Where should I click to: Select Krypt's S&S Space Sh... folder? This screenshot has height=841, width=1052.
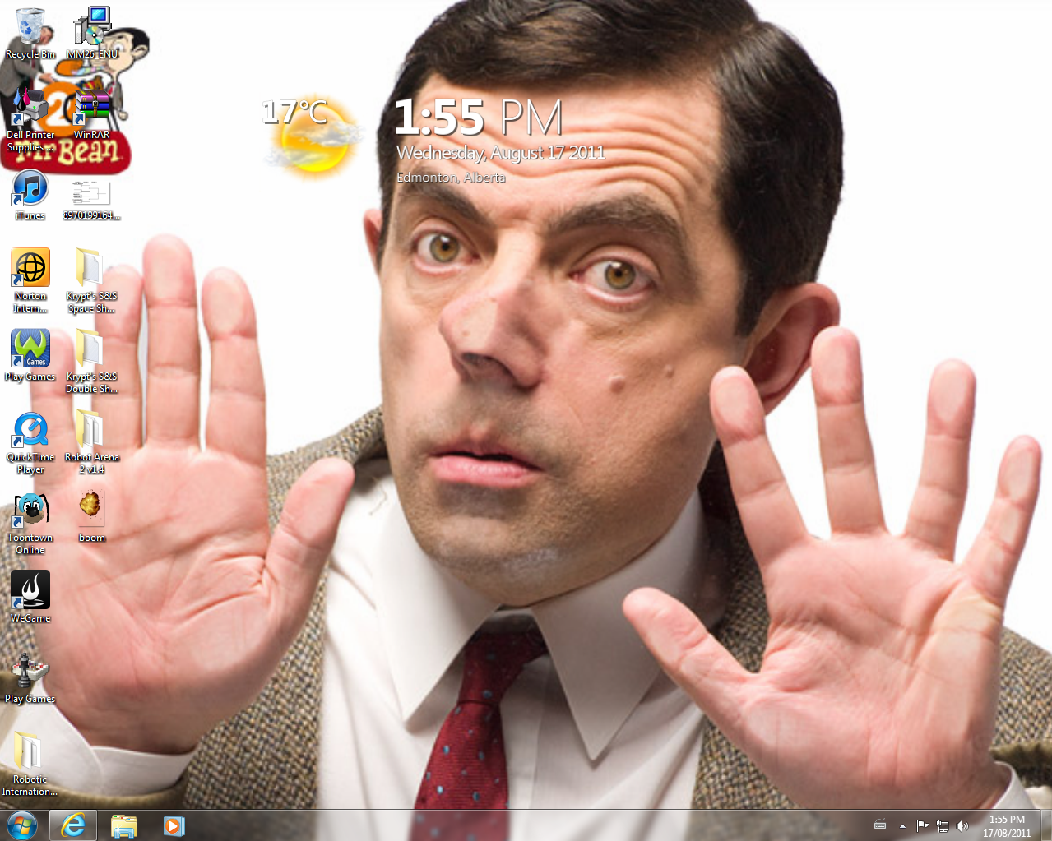click(x=92, y=280)
